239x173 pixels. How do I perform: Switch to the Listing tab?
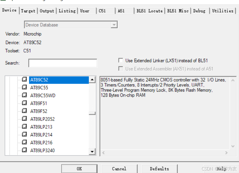coord(67,11)
